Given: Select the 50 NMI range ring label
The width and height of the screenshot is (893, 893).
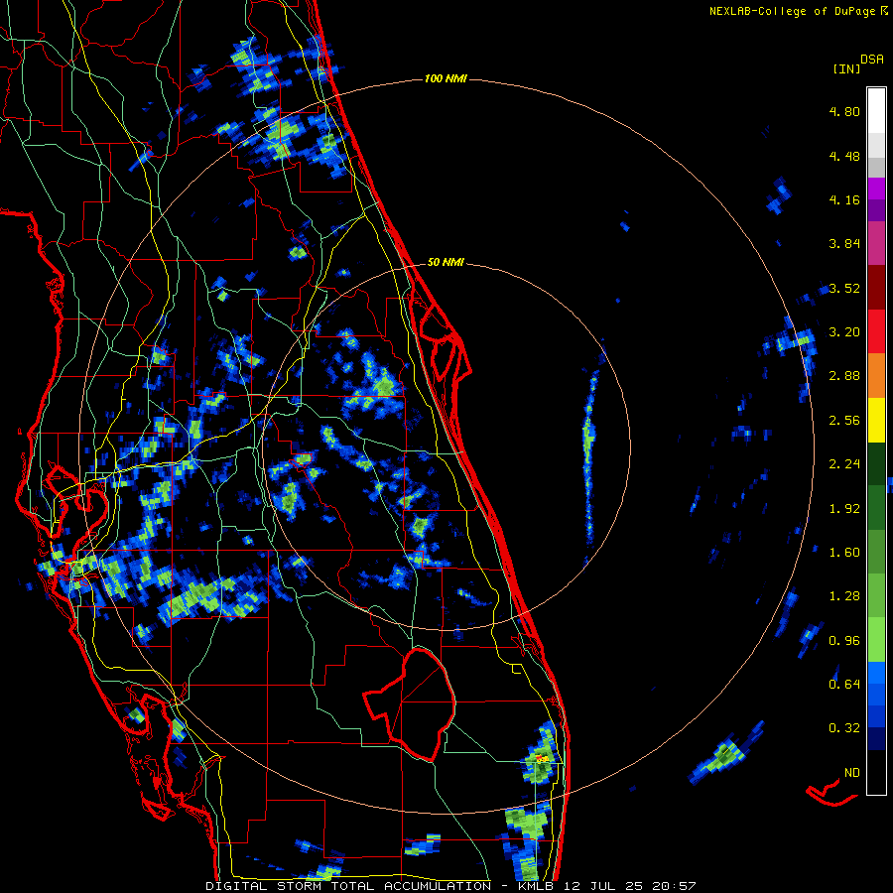Looking at the screenshot, I should [446, 263].
